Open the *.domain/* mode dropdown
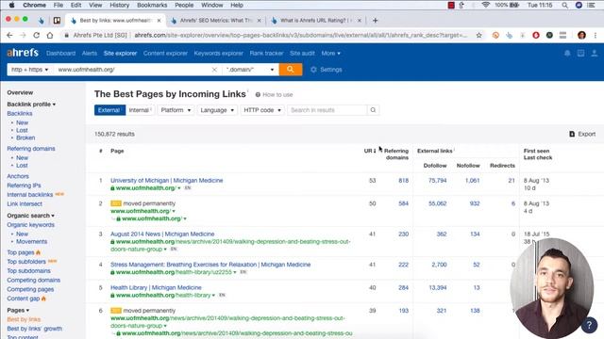This screenshot has width=604, height=339. pos(250,70)
